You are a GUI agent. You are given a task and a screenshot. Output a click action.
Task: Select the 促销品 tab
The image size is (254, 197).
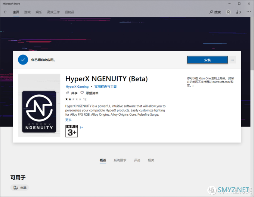click(69, 12)
